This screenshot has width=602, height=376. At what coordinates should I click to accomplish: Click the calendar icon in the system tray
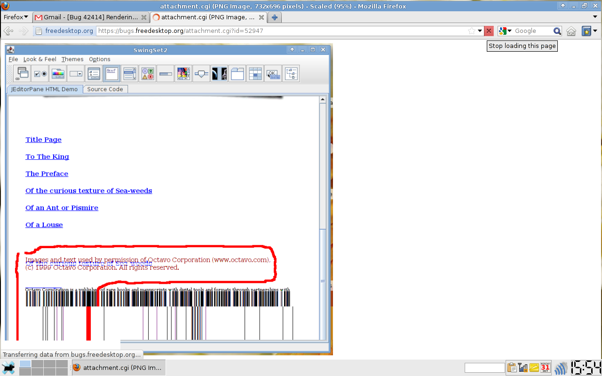click(x=545, y=368)
